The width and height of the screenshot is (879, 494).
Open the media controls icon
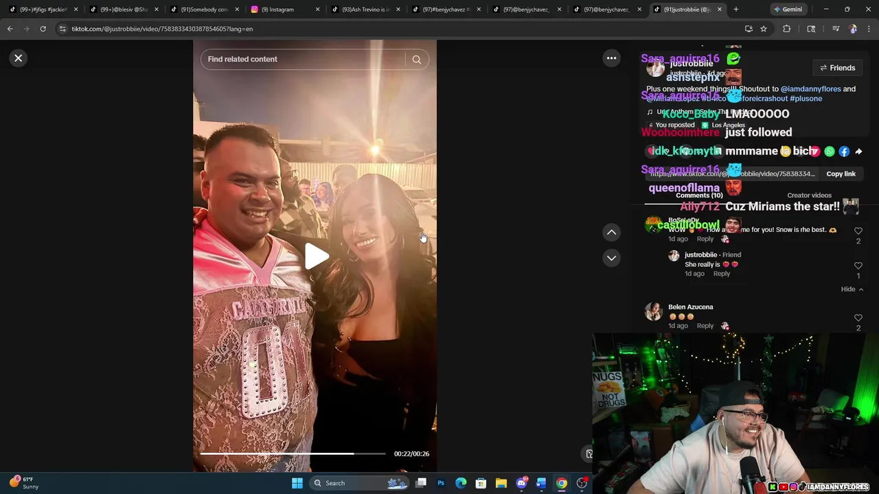click(x=835, y=29)
